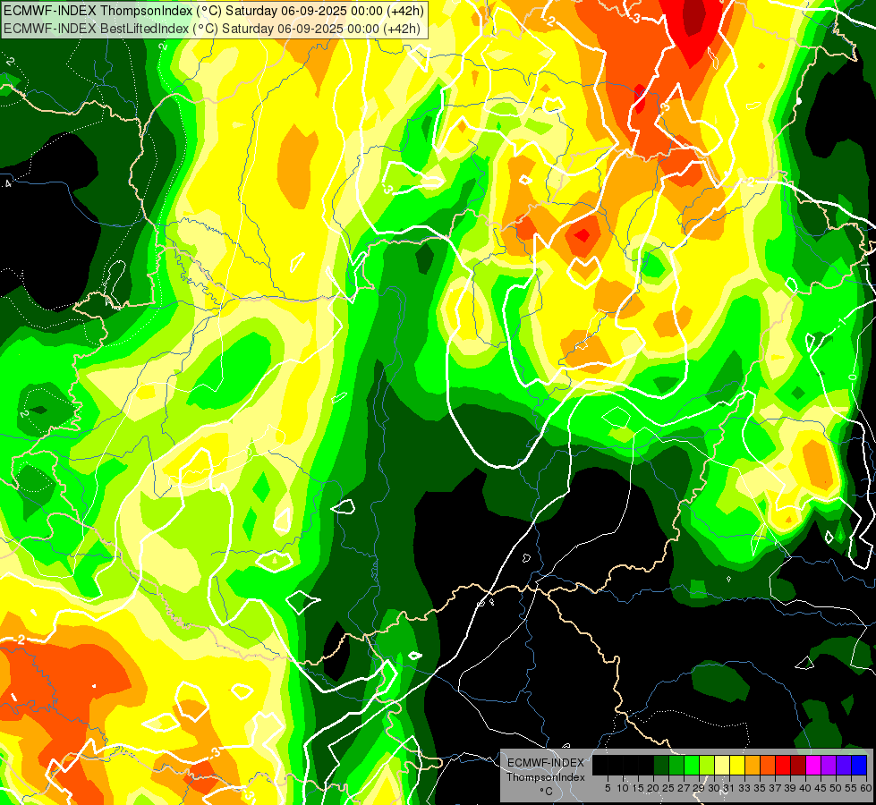Click the legend label 'ECMWF-INDEX'

pyautogui.click(x=545, y=763)
